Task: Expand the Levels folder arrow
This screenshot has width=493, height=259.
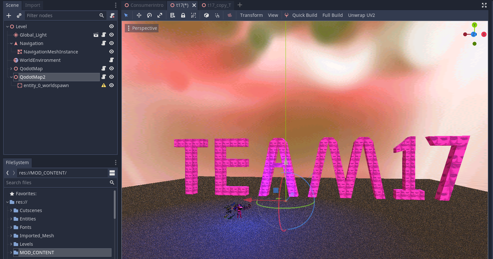Action: pos(11,244)
